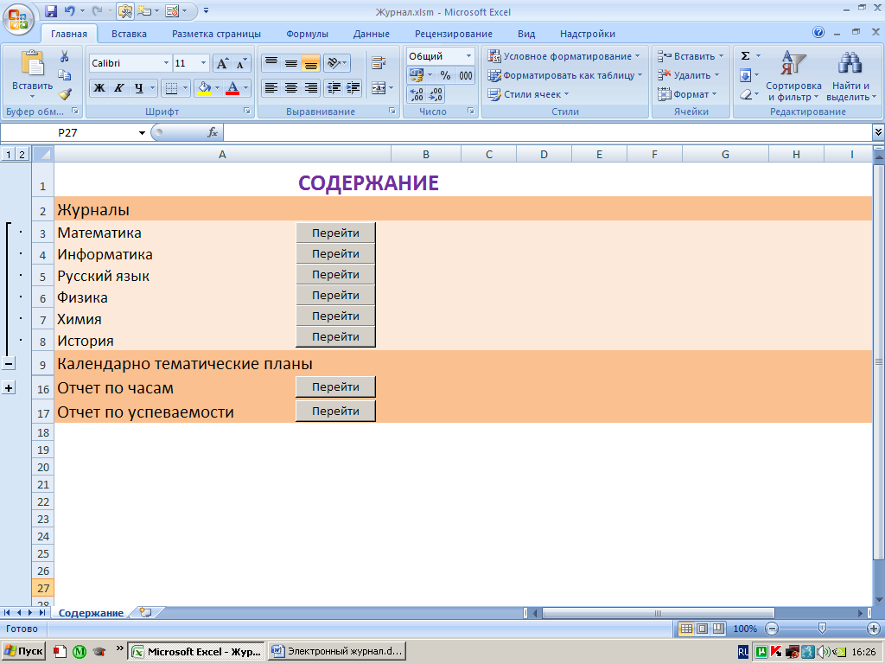The image size is (885, 664).
Task: Toggle underline Ч formatting
Action: (x=138, y=88)
